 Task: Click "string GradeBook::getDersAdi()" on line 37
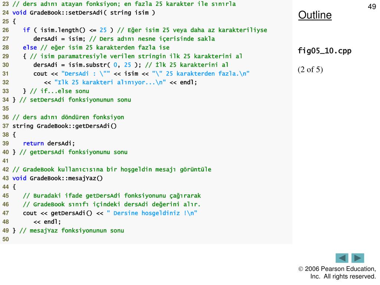coord(65,126)
